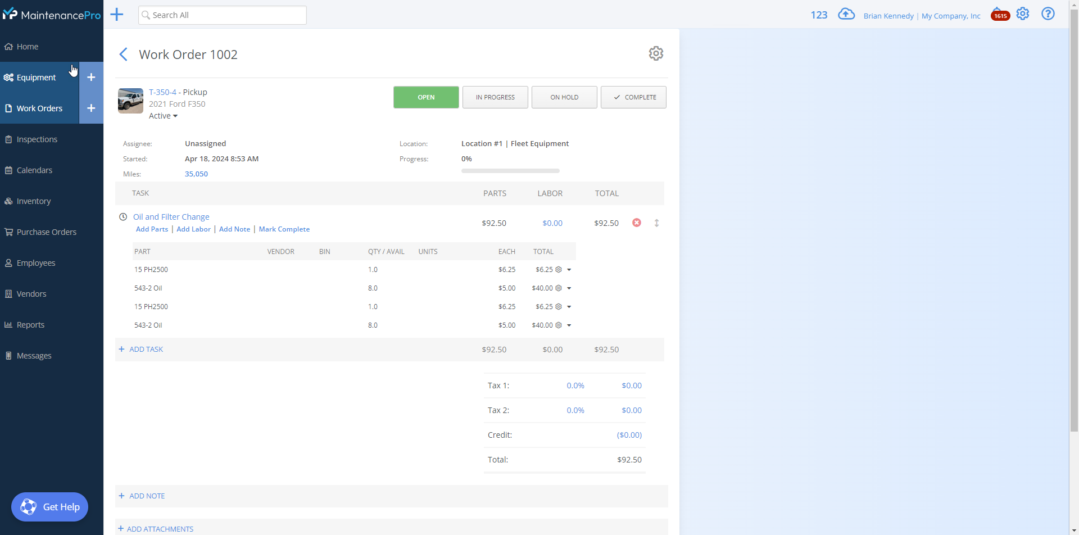Image resolution: width=1079 pixels, height=535 pixels.
Task: Click ADD NOTE section
Action: [x=142, y=496]
